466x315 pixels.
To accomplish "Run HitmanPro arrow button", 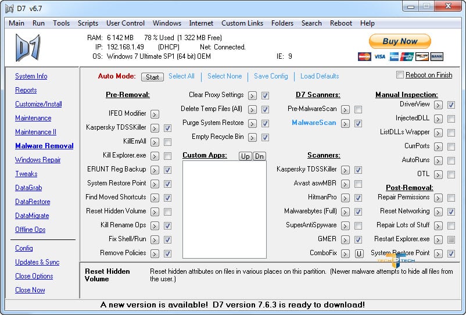I will (x=345, y=198).
